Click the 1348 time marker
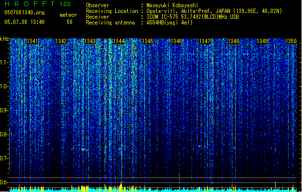The image size is (302, 192). point(233,41)
